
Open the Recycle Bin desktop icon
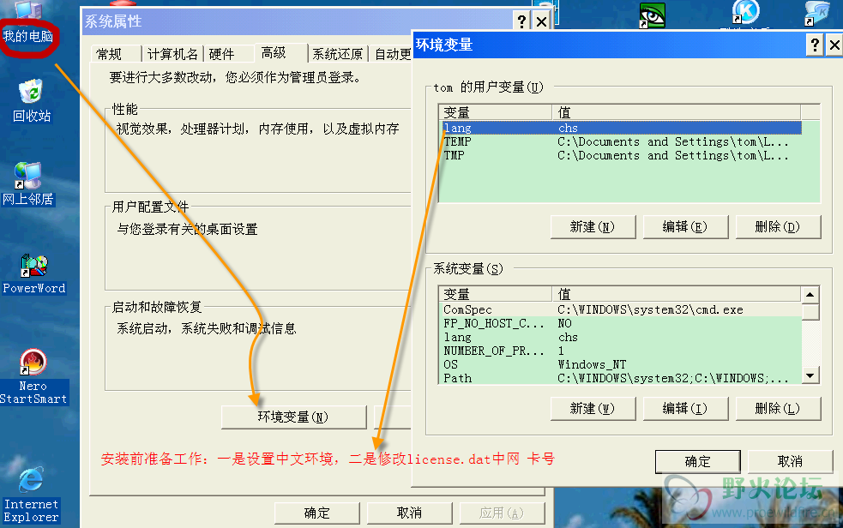(31, 101)
